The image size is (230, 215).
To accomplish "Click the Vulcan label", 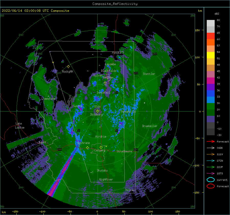I will coord(130,190).
